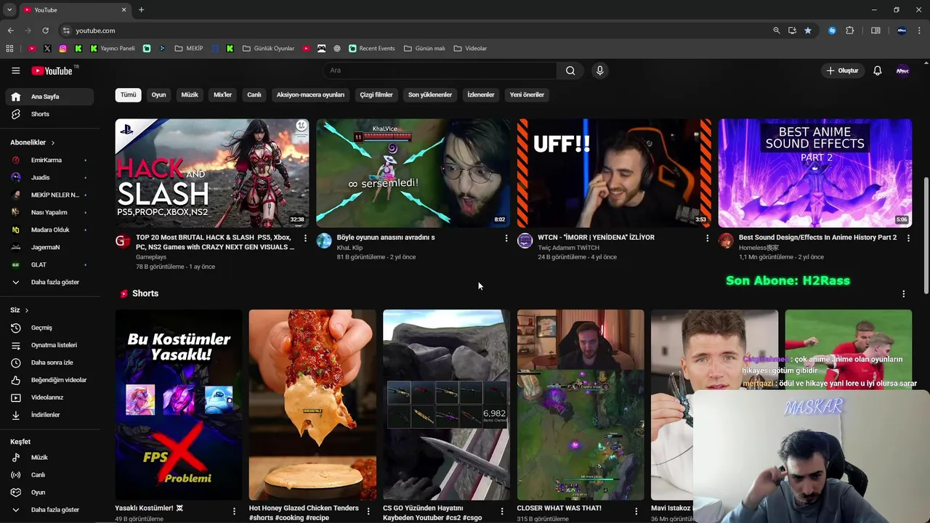Select the Müzik filter chip

(x=190, y=94)
